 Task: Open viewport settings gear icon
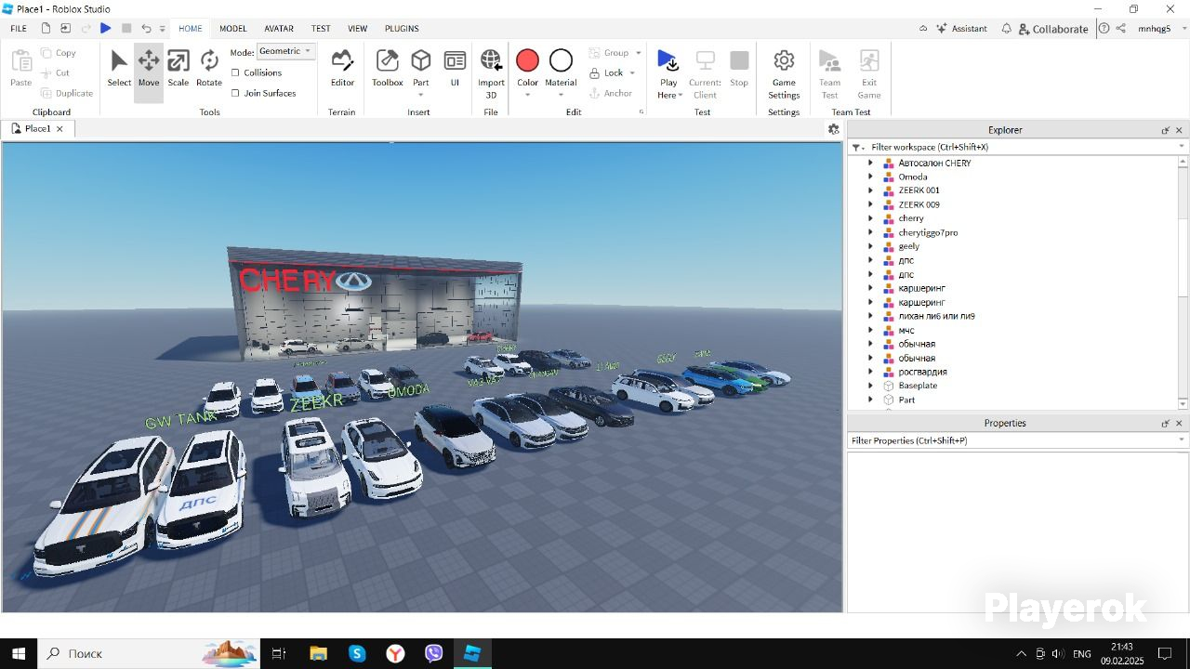[833, 129]
